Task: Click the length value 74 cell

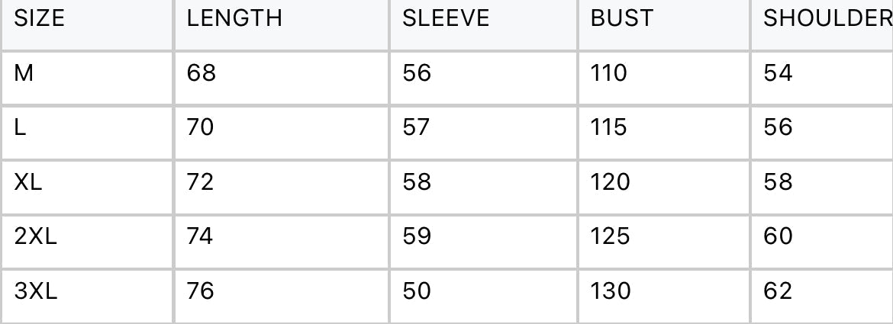Action: pos(201,236)
